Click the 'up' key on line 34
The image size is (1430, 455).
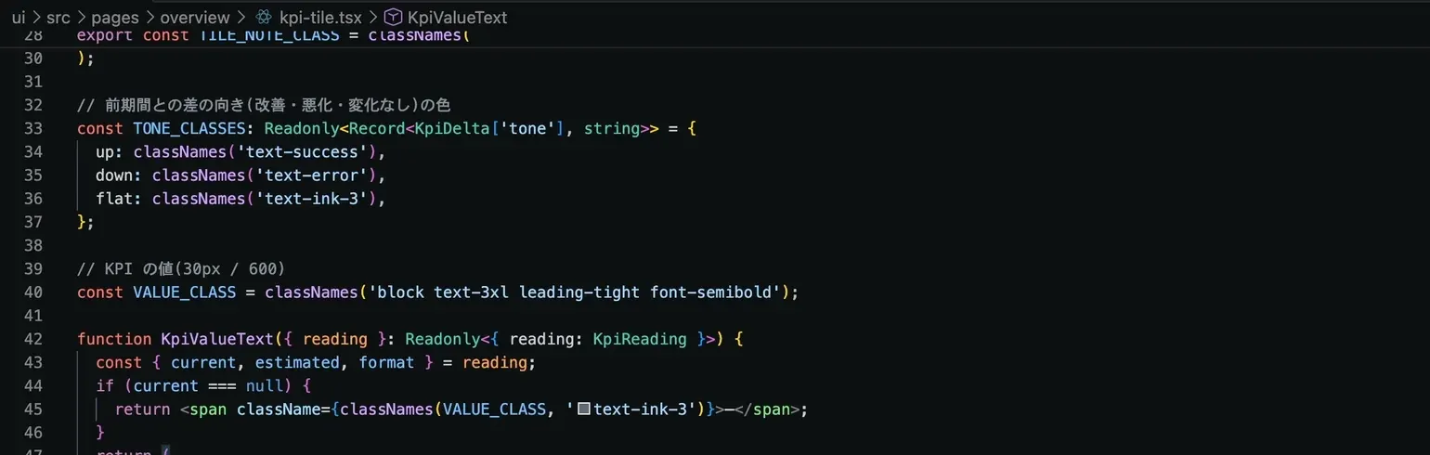tap(105, 151)
